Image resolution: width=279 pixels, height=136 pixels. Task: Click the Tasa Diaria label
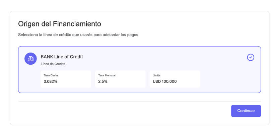click(x=51, y=75)
